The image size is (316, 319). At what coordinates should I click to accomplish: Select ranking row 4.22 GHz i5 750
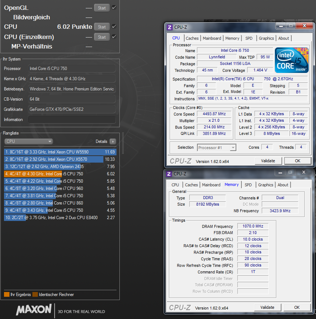coord(60,181)
